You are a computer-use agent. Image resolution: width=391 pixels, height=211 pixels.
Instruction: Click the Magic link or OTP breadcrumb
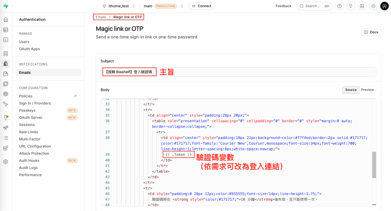[128, 17]
